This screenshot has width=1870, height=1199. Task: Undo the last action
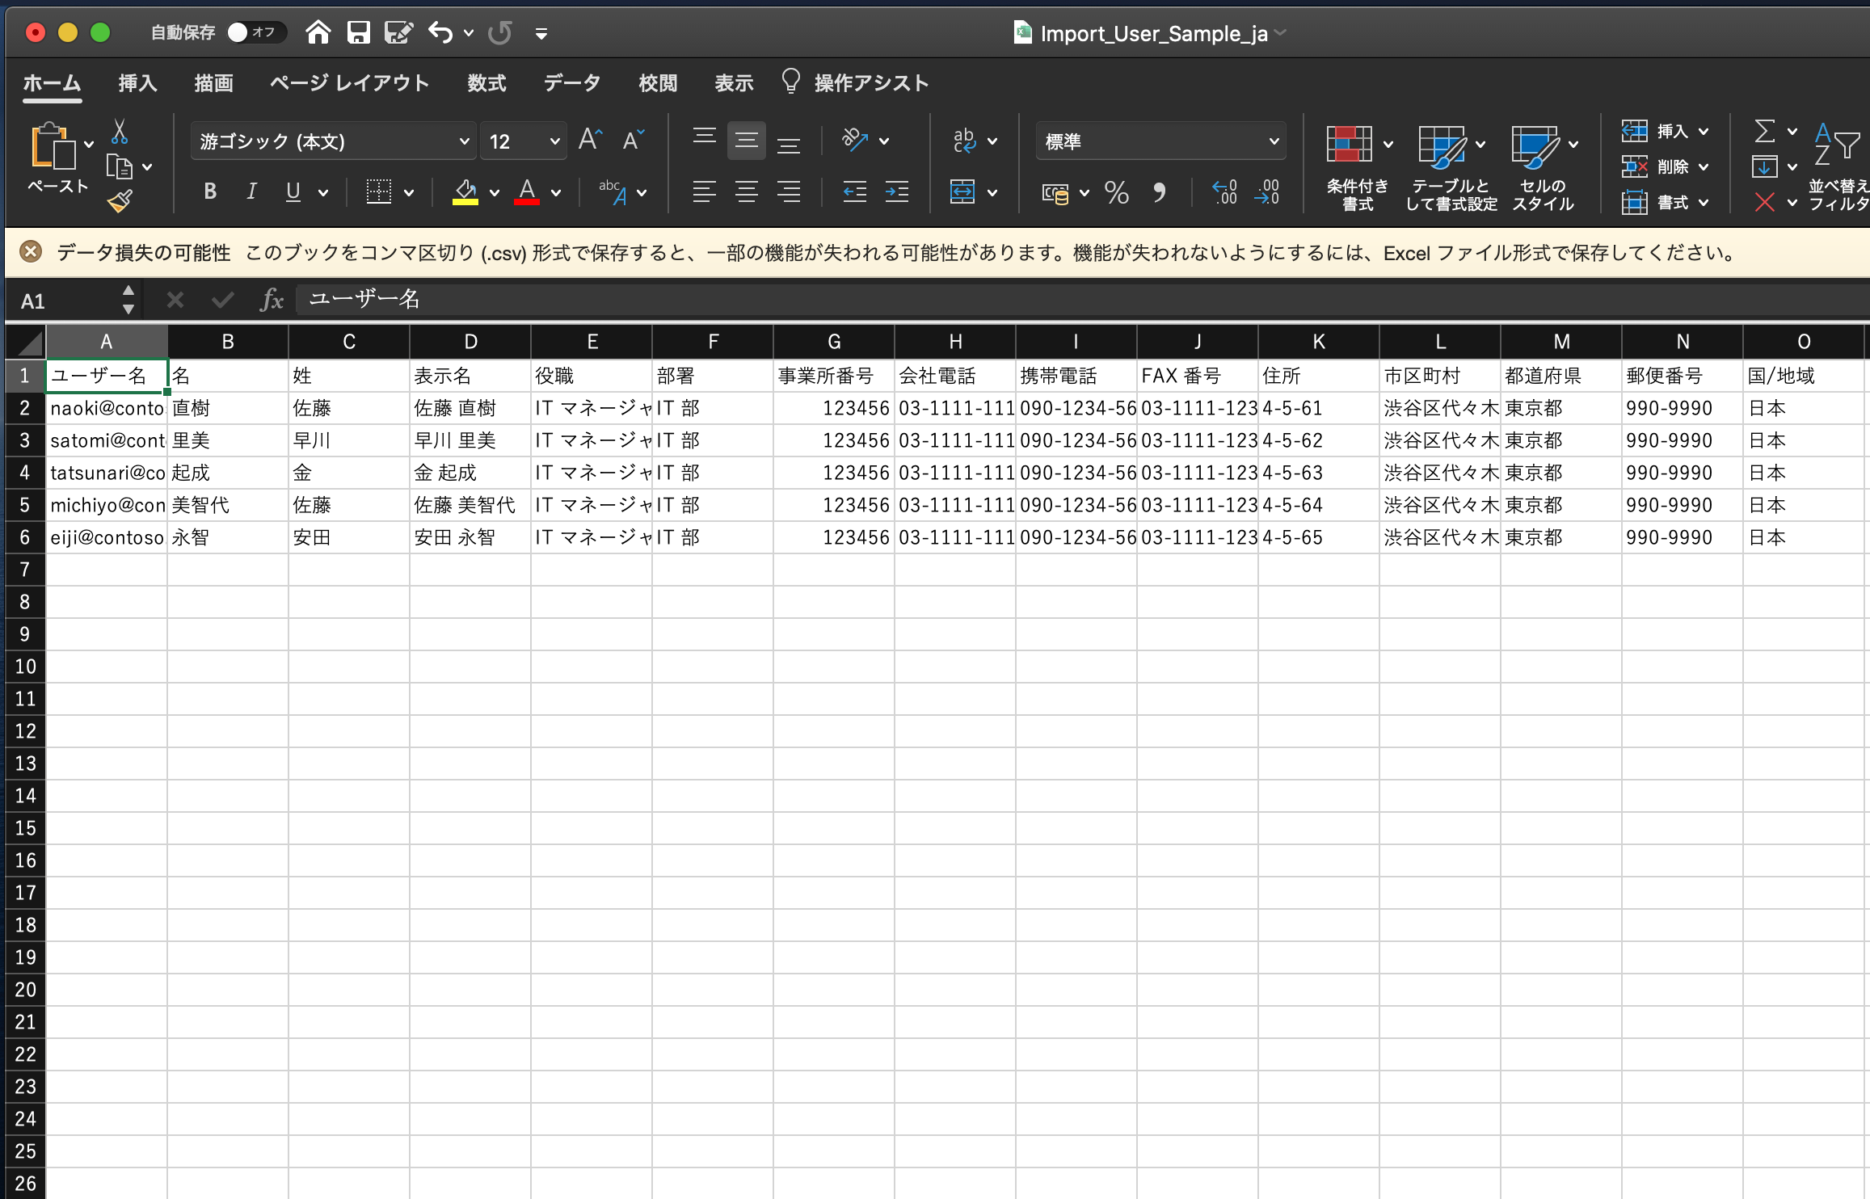[x=440, y=32]
